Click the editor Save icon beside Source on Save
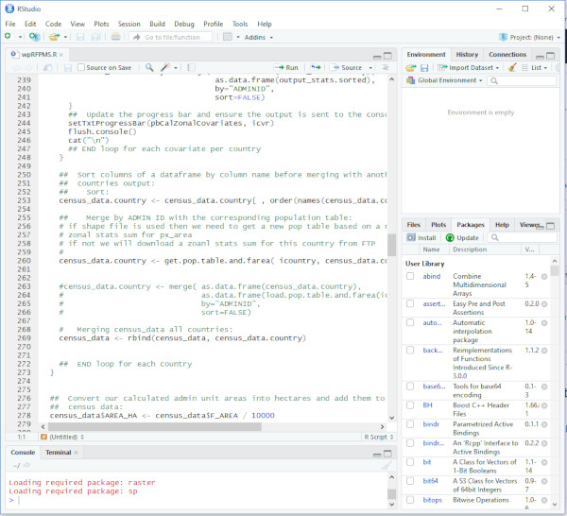This screenshot has height=516, width=567. (x=68, y=68)
